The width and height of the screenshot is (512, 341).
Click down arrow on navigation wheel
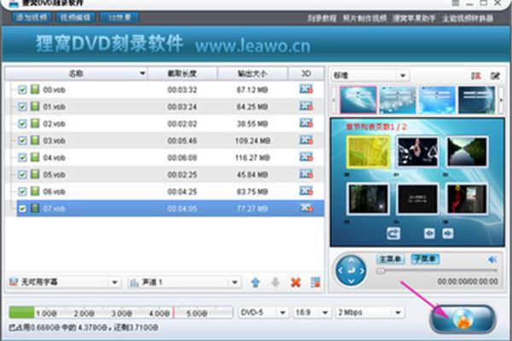tap(351, 281)
